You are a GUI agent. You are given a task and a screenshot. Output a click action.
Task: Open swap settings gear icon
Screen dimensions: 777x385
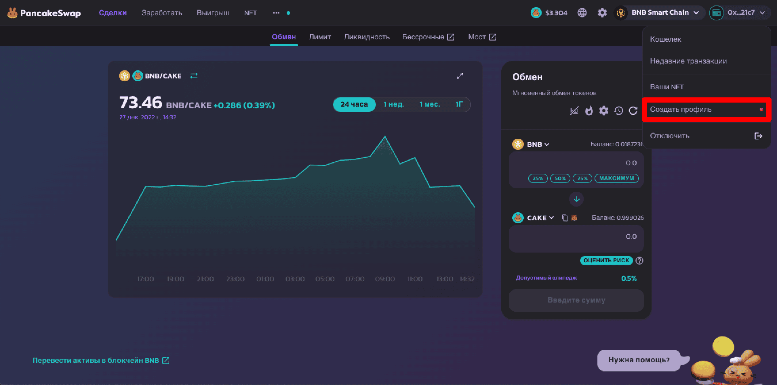(603, 111)
